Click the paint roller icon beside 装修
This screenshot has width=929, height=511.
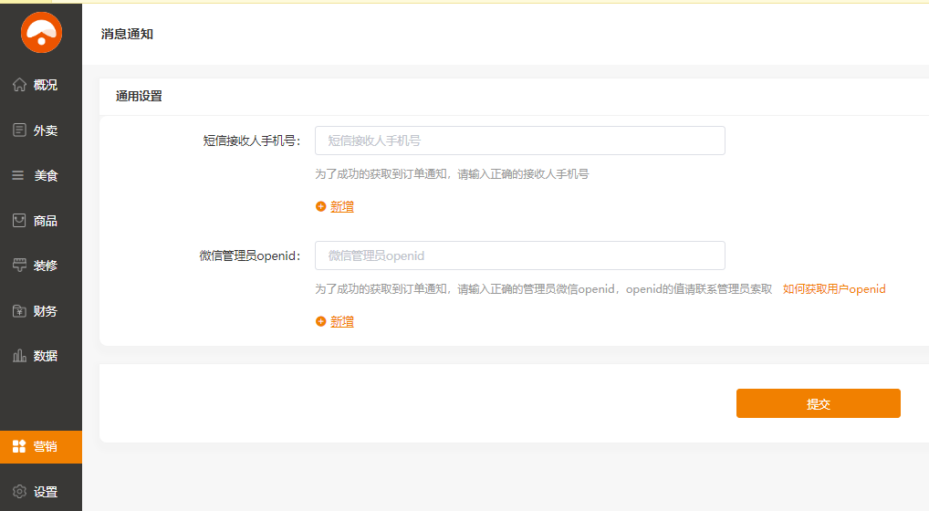(19, 266)
